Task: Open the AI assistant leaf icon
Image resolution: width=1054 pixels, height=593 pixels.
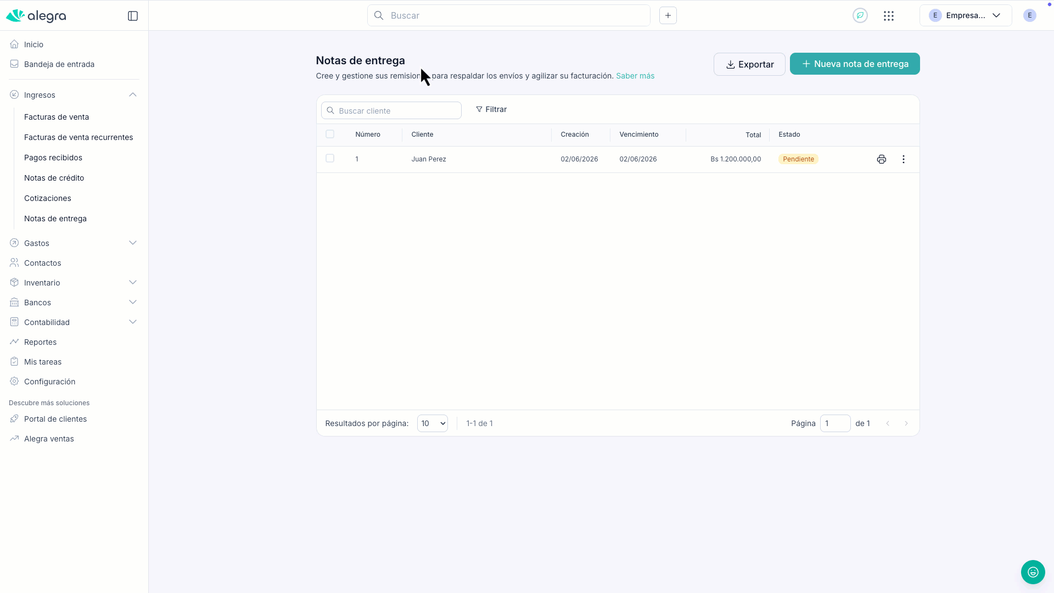Action: coord(860,15)
